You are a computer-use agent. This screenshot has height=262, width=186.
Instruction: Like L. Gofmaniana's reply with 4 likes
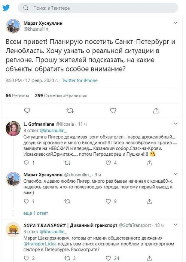108,163
